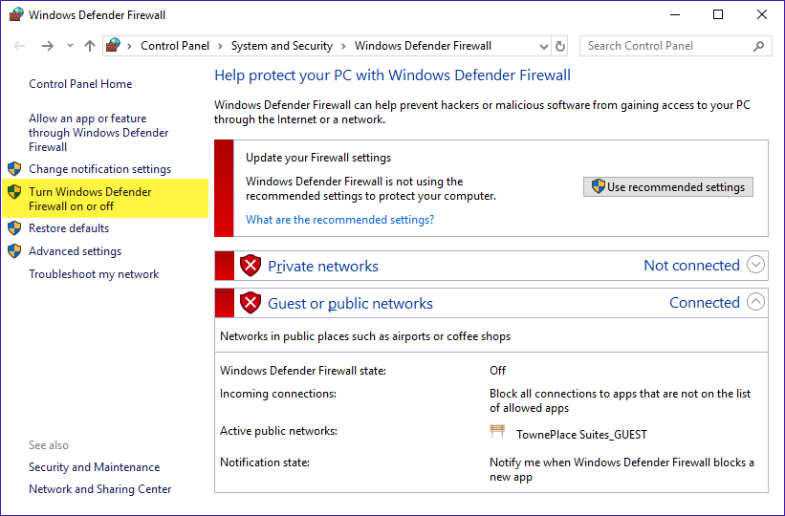
Task: Click shield icon beside Change notification settings
Action: coord(14,169)
